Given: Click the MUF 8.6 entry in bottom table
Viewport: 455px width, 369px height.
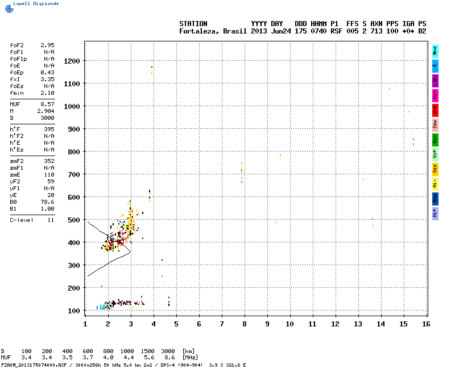Looking at the screenshot, I should click(x=169, y=358).
